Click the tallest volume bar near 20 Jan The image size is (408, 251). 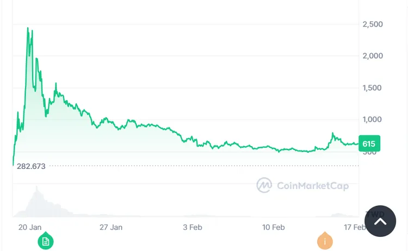pyautogui.click(x=36, y=189)
